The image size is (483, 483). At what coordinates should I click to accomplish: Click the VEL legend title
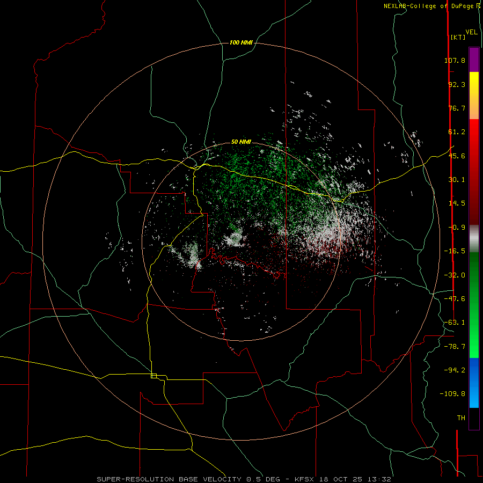tap(471, 32)
